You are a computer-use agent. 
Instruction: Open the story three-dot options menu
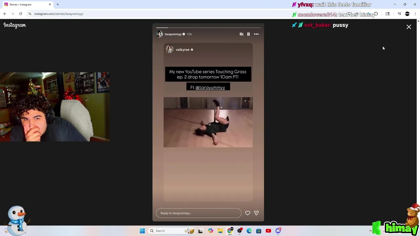coord(256,34)
